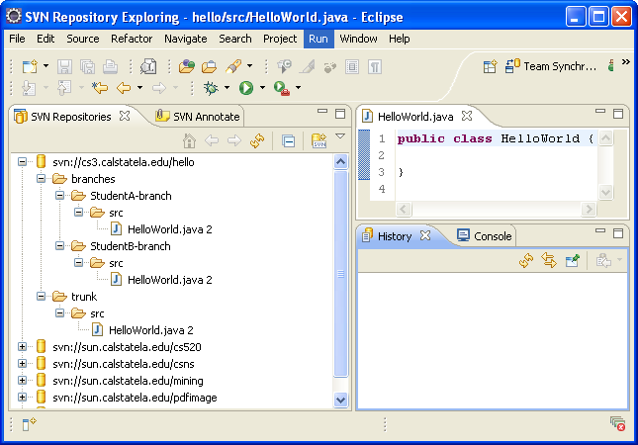Add a new SVN repository location
Screen dimensions: 638x445
coord(319,140)
